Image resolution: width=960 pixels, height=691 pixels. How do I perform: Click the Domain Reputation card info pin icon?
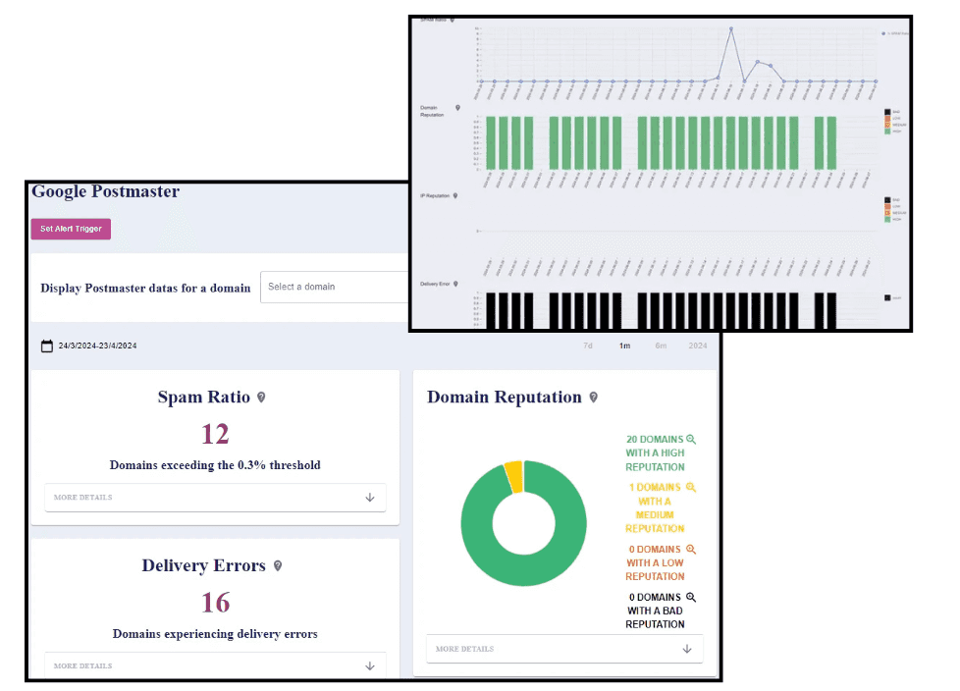pos(593,398)
